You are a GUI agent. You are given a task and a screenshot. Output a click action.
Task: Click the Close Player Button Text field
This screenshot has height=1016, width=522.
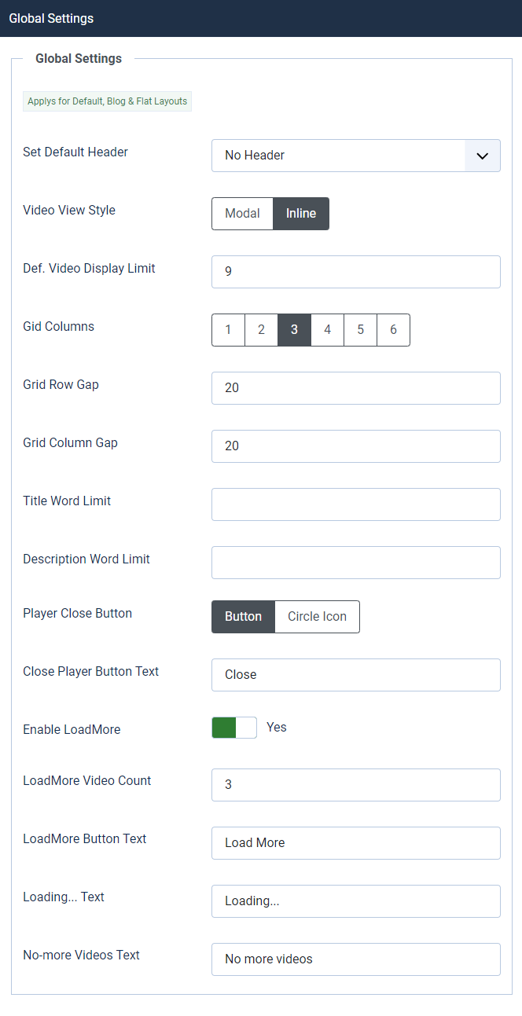[x=355, y=675]
